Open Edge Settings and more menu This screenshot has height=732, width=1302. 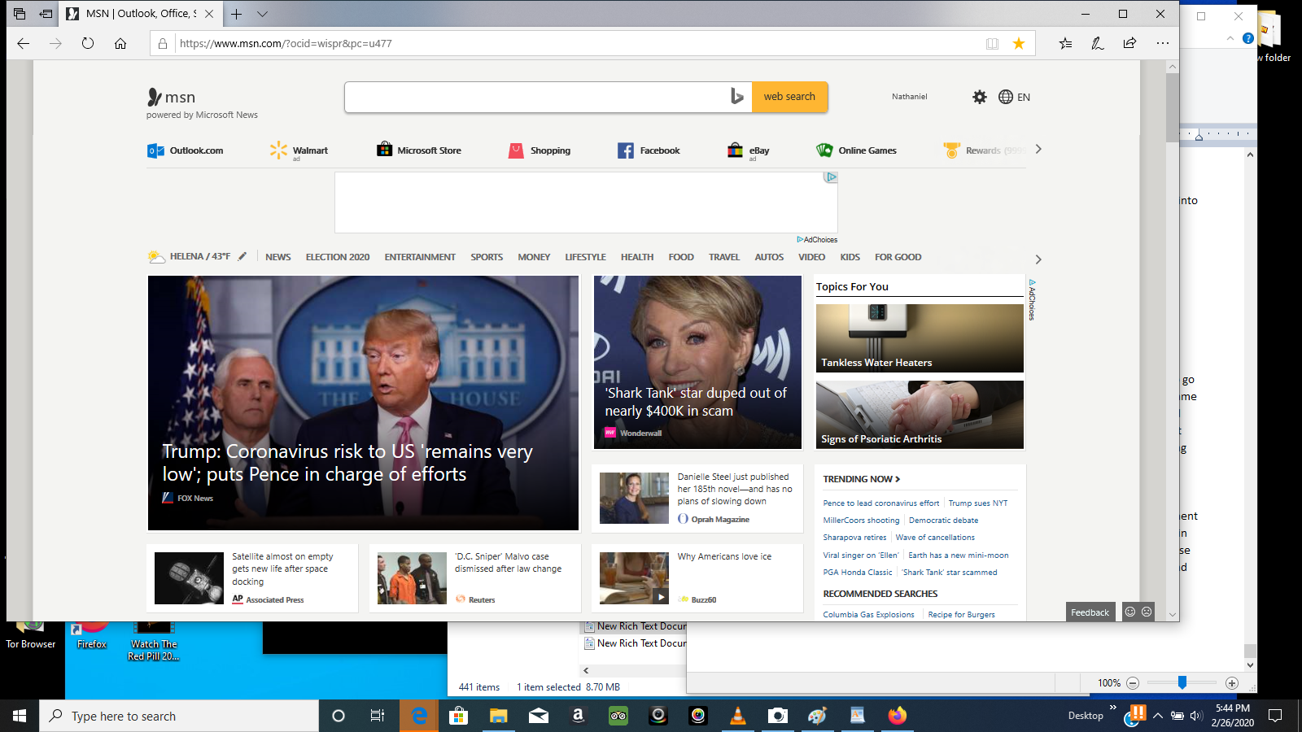tap(1162, 44)
